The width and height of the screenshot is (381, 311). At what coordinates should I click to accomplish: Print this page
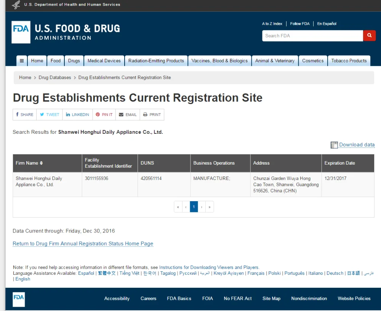(152, 114)
